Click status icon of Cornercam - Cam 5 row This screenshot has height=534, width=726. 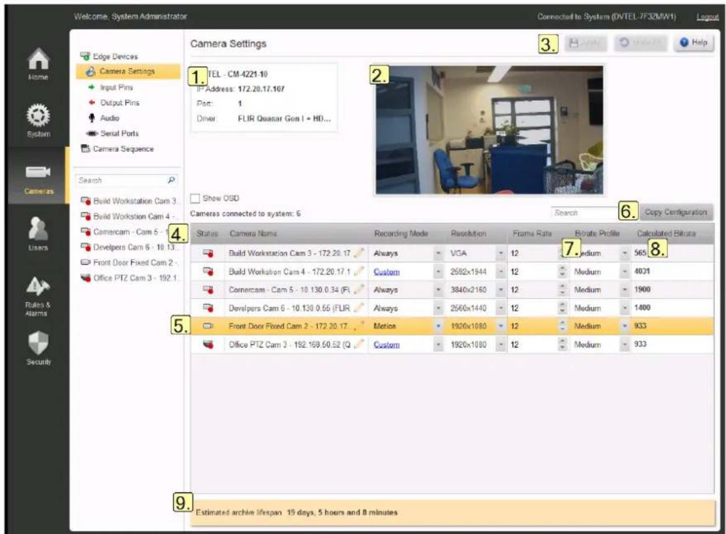click(208, 290)
